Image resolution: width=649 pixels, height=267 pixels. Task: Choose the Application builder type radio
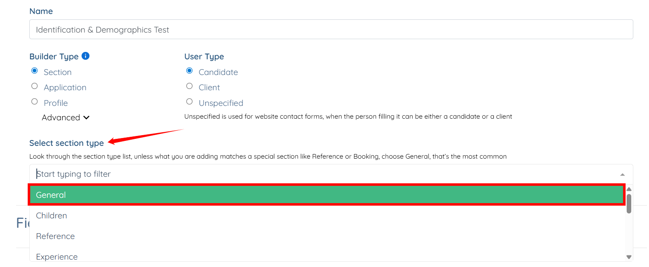click(x=35, y=86)
